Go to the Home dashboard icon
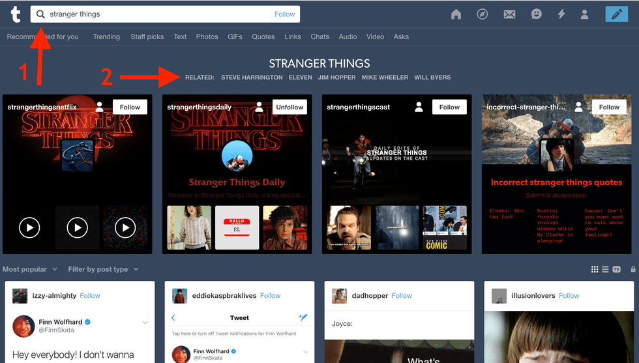The image size is (639, 363). pos(456,14)
